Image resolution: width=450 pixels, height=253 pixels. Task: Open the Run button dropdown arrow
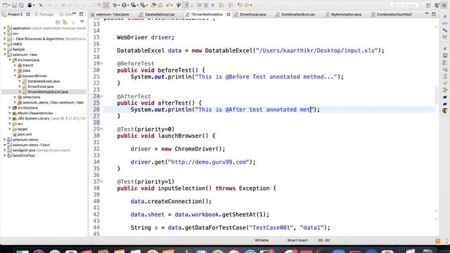pyautogui.click(x=128, y=5)
